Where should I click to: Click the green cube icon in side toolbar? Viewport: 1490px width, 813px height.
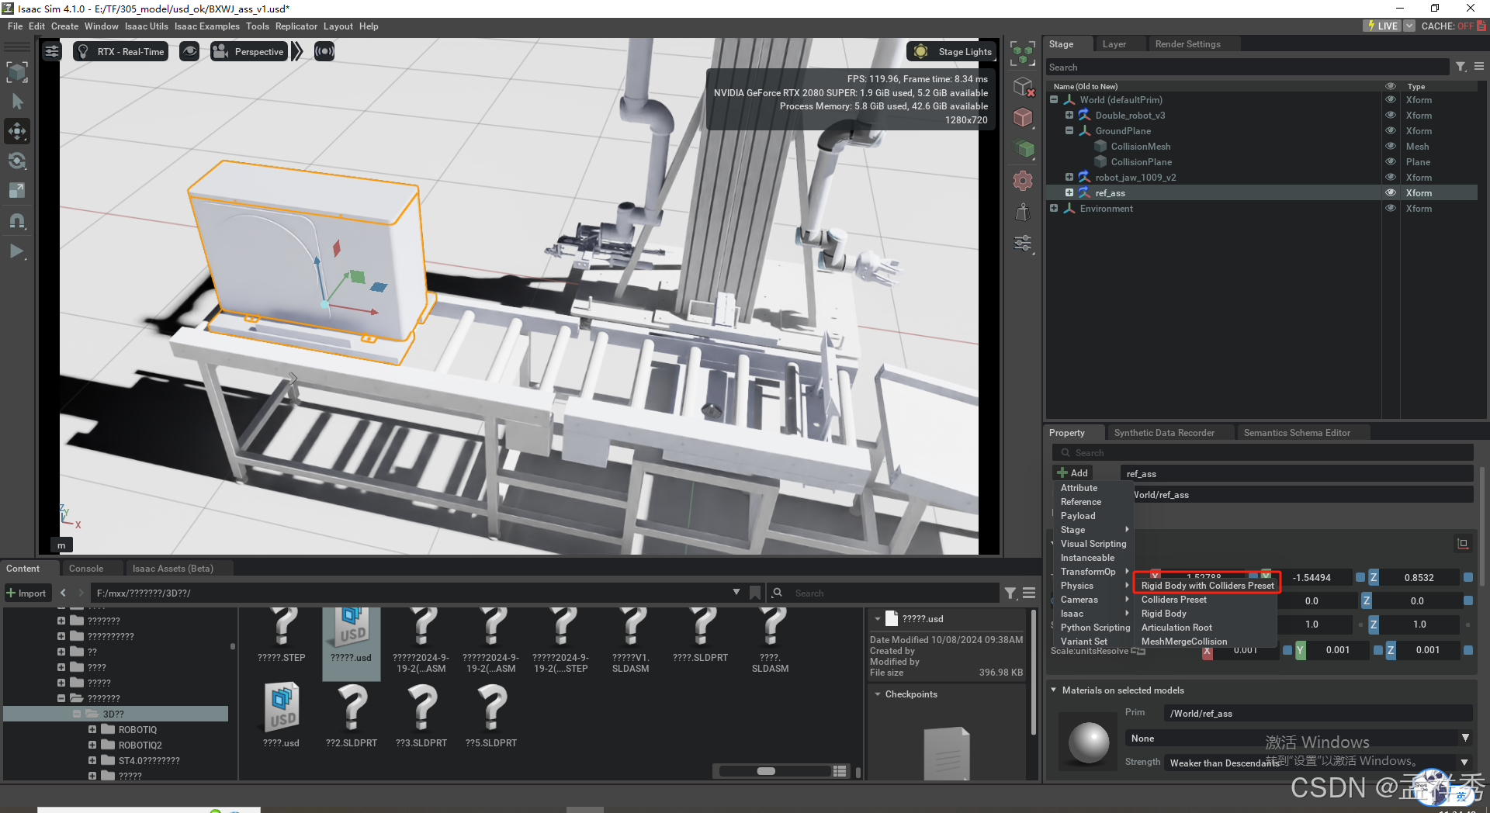1023,148
